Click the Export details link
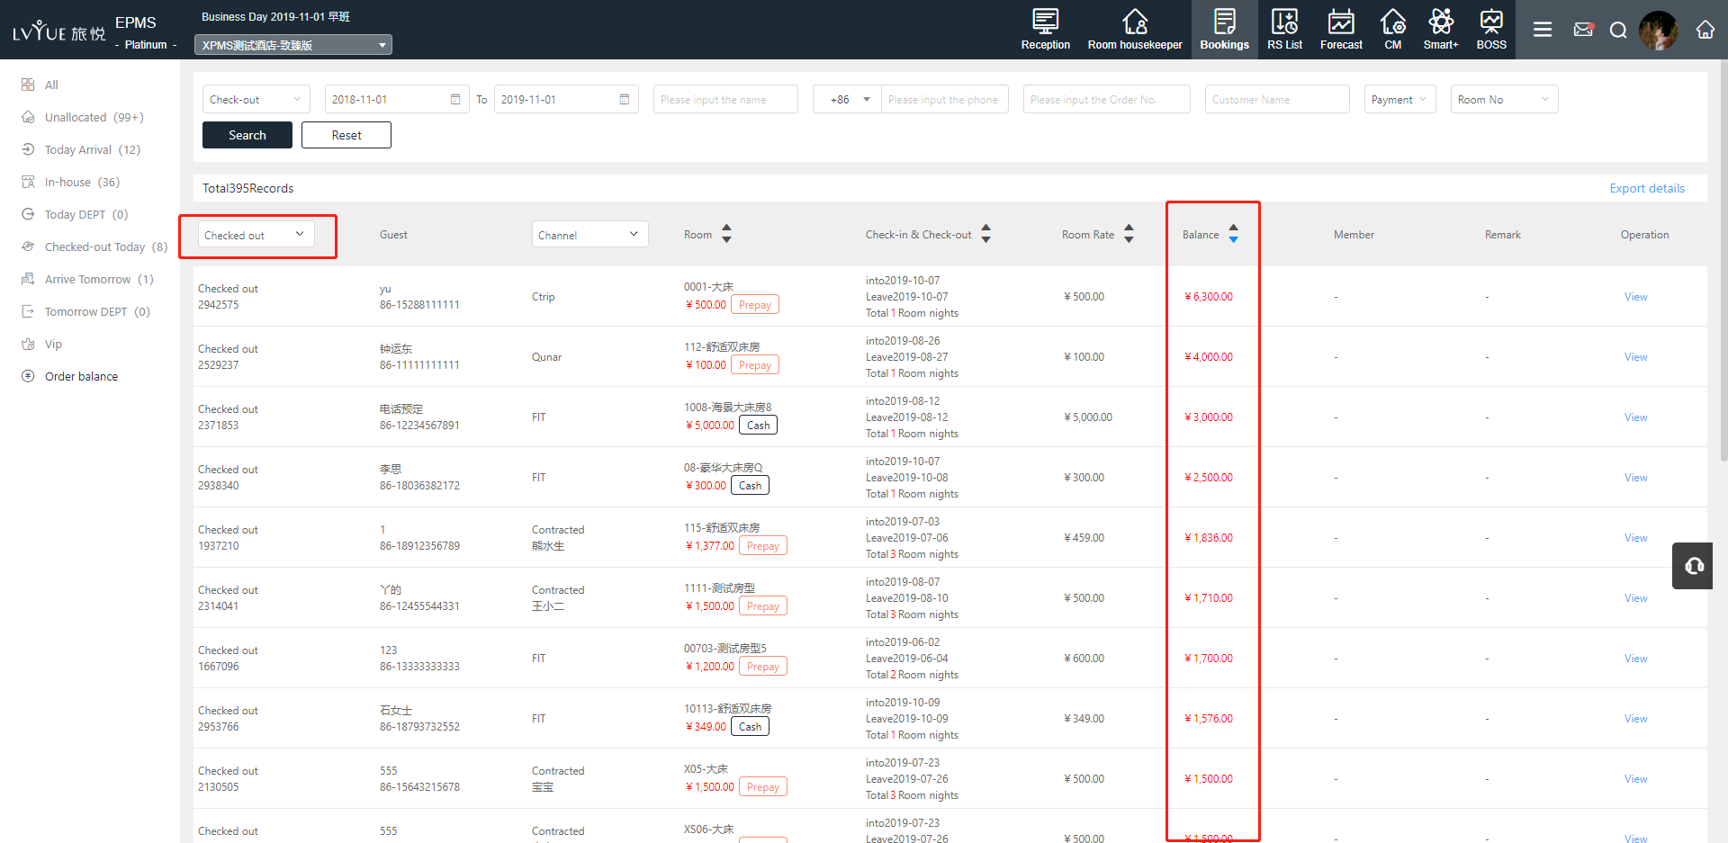 click(x=1647, y=188)
